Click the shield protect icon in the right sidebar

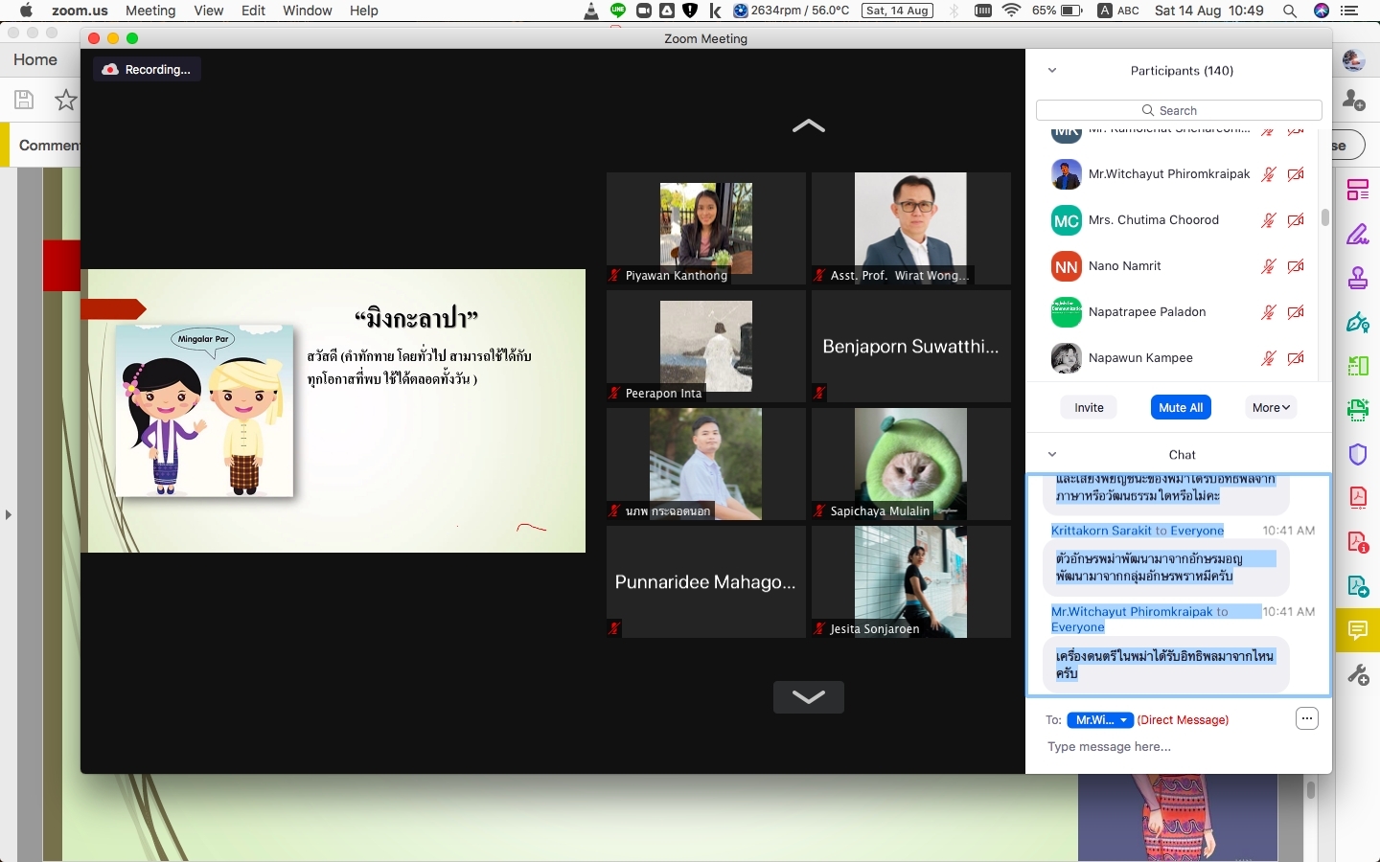tap(1358, 454)
